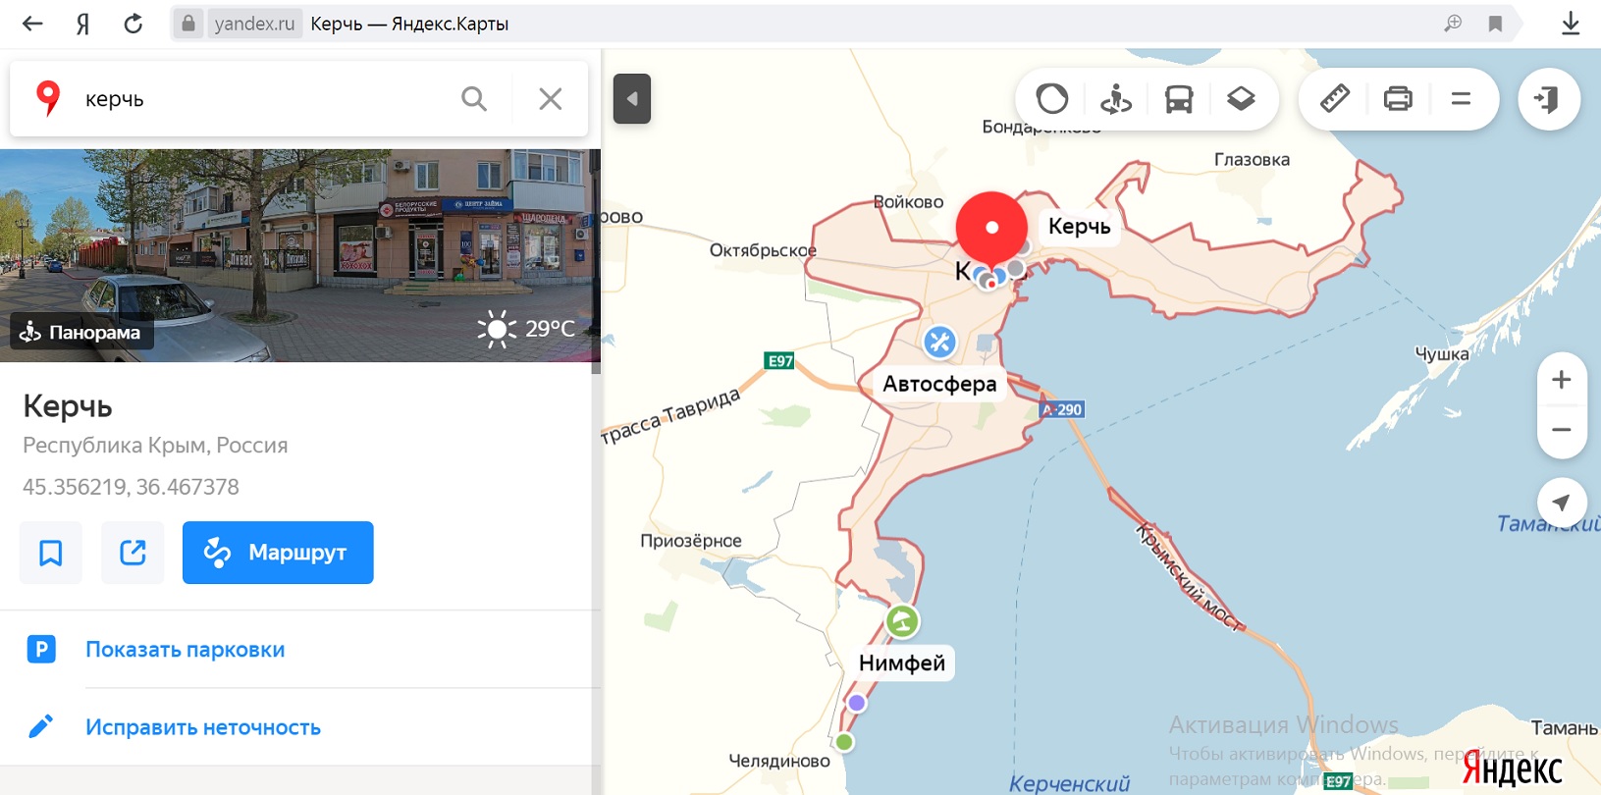The image size is (1601, 795).
Task: Click the lock icon in the address bar
Action: (188, 24)
